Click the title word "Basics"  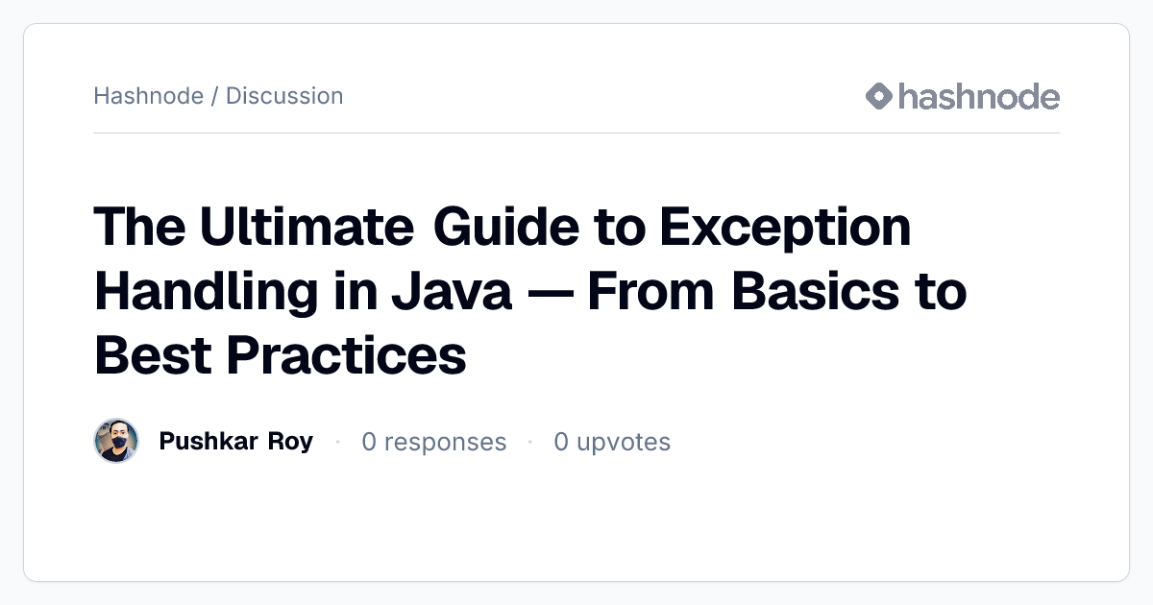(817, 291)
